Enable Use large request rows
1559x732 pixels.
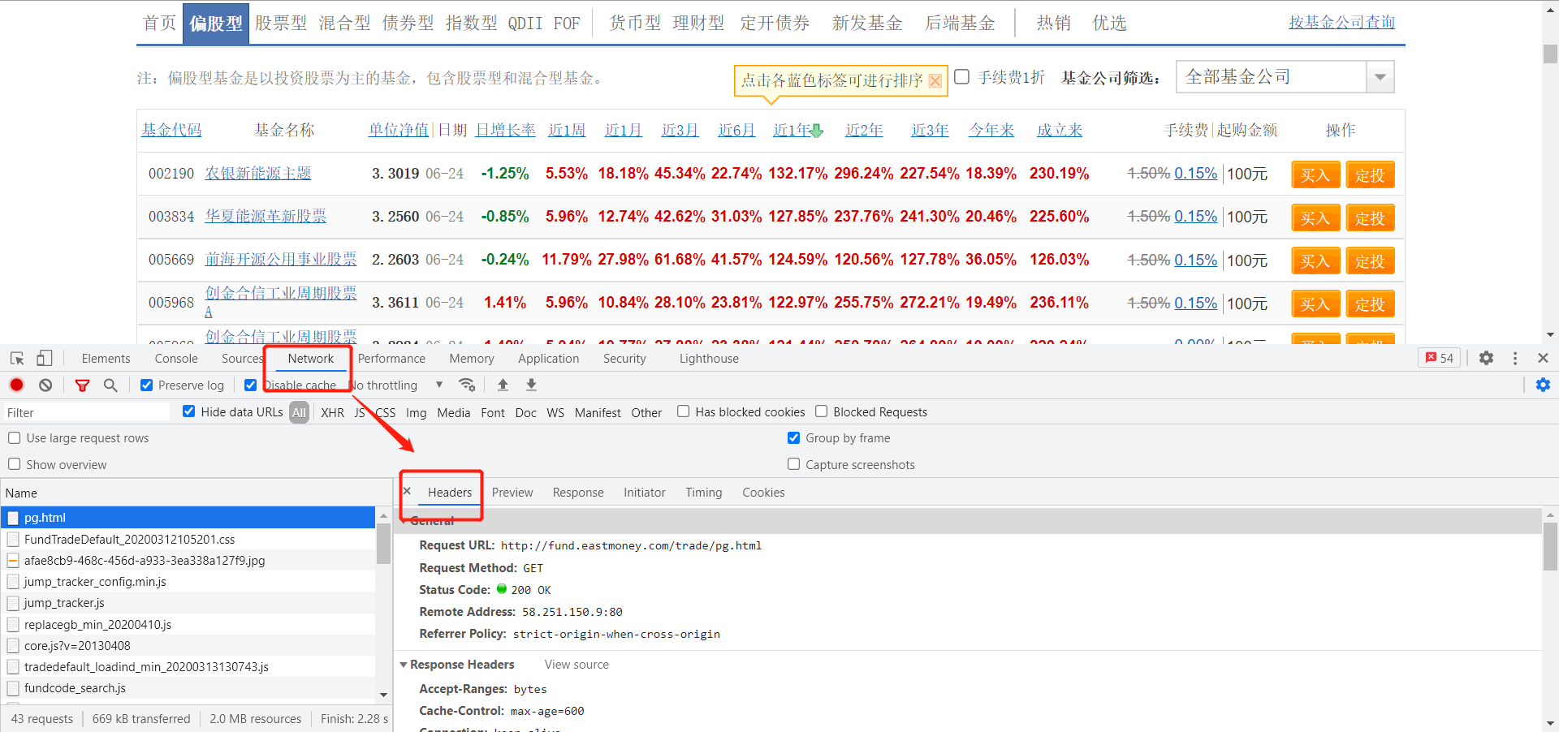14,438
